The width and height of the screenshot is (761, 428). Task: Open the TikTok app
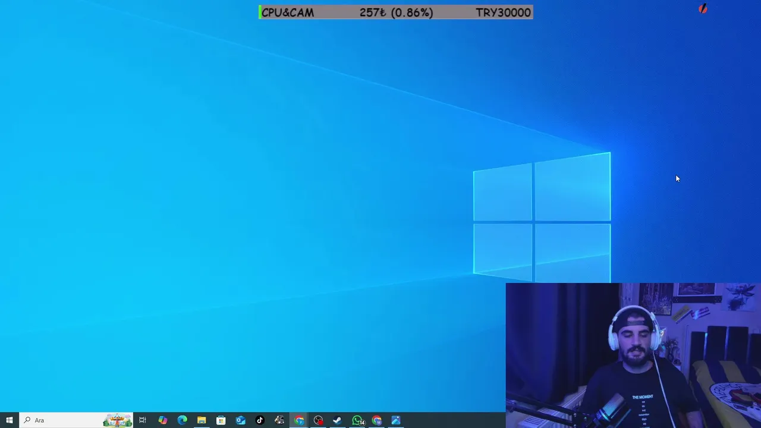pos(260,420)
